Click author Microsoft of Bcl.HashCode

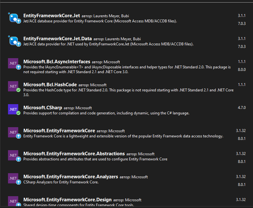99,85
